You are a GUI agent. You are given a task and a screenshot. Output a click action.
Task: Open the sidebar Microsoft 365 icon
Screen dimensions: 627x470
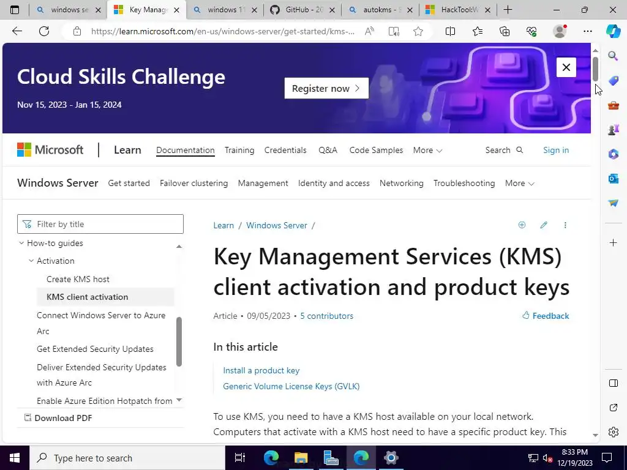click(x=613, y=154)
